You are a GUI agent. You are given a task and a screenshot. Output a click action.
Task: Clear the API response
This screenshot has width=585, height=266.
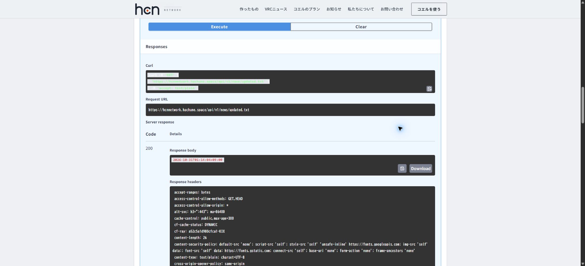[361, 27]
